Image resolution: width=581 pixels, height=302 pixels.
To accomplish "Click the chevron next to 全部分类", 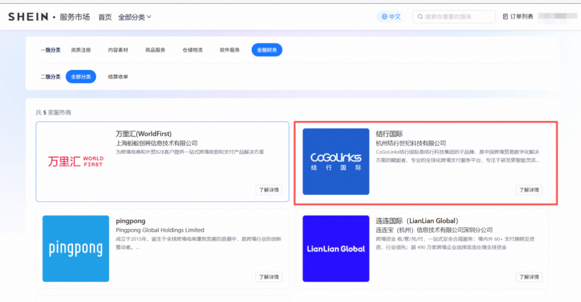I will point(149,17).
